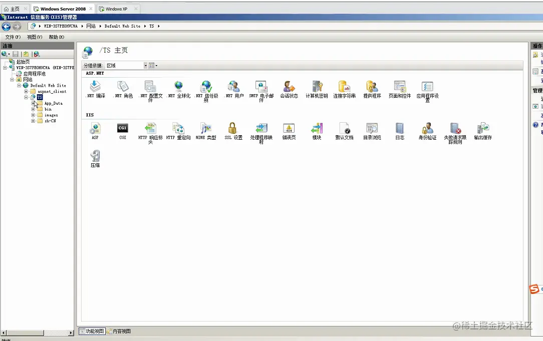543x341 pixels.
Task: Open the .NET 全球化 feature
Action: point(178,89)
